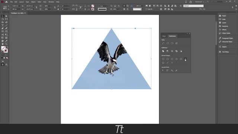The width and height of the screenshot is (238, 134).
Task: Open the Scale Y percentage dropdown
Action: click(52, 9)
